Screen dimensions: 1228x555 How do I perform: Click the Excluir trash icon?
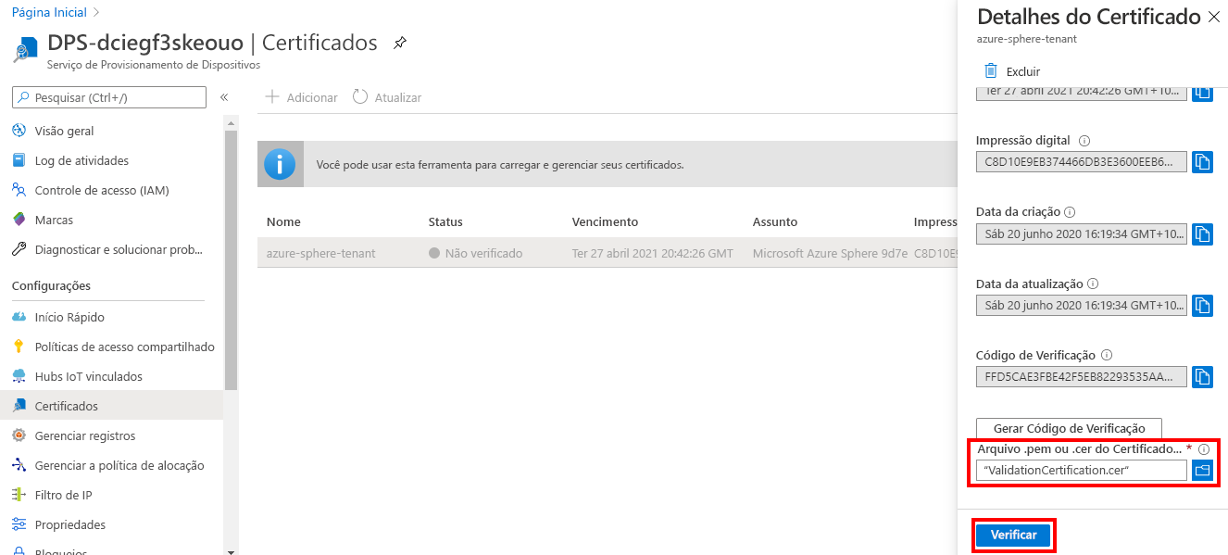(x=990, y=70)
